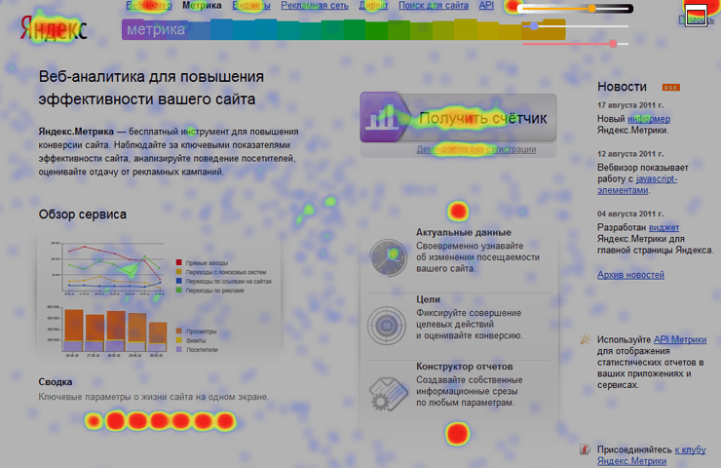Click the Обзор сервиса chart thumbnail
This screenshot has width=721, height=468.
(x=156, y=292)
